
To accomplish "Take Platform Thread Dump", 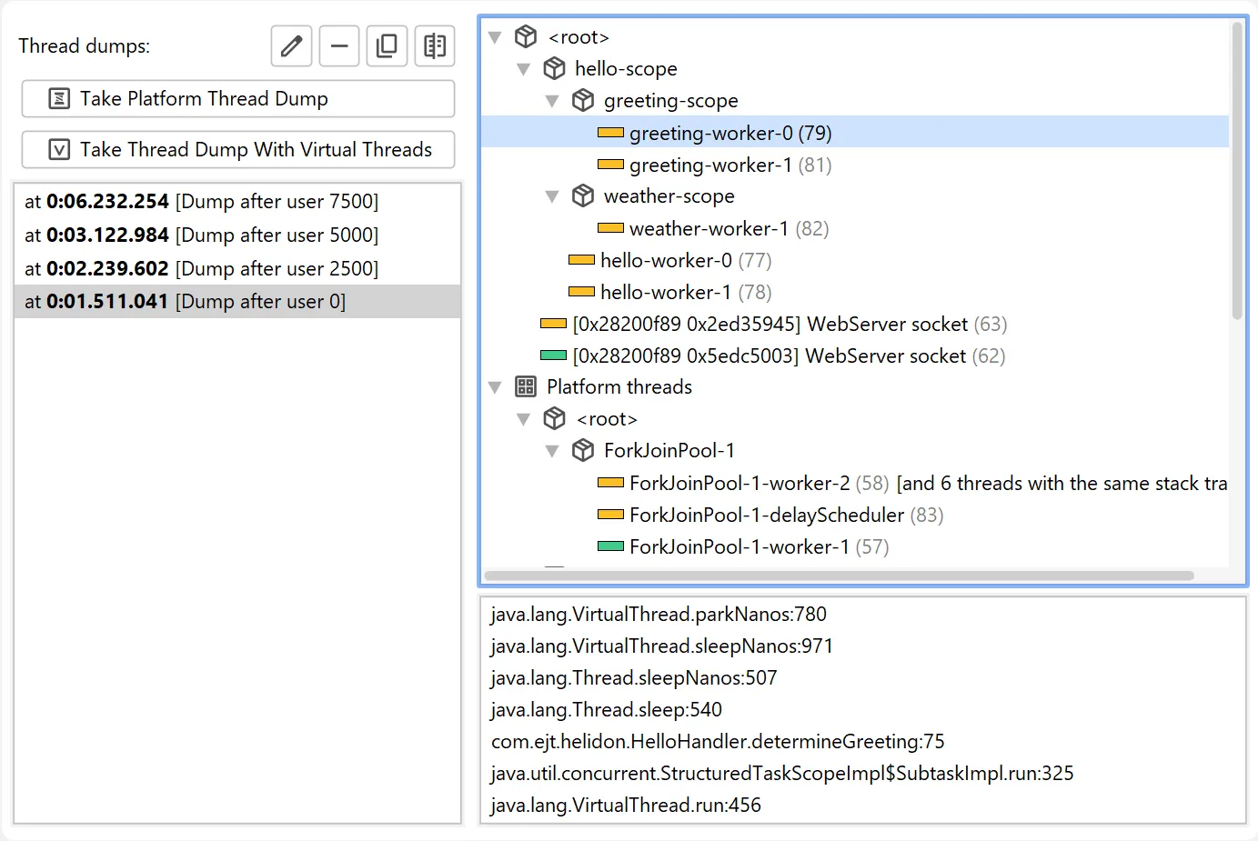I will tap(238, 98).
